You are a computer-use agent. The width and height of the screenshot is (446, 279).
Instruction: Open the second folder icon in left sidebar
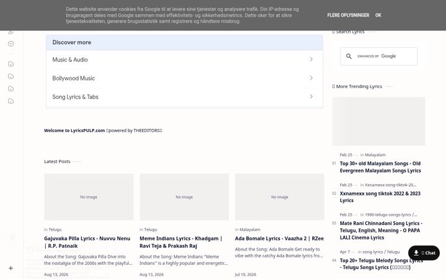(x=11, y=76)
